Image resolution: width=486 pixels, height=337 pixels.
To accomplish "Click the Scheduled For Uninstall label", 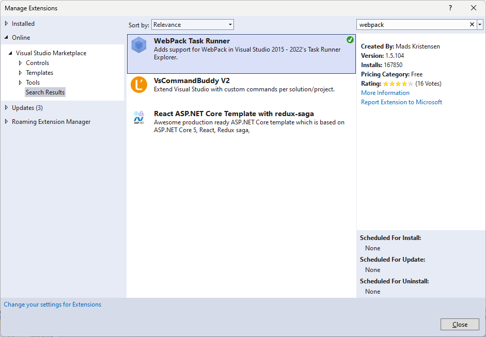I will pos(394,281).
